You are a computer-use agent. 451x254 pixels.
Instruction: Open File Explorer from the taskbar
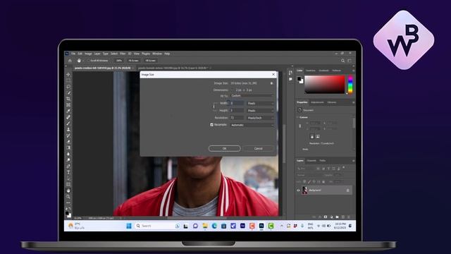(205, 226)
